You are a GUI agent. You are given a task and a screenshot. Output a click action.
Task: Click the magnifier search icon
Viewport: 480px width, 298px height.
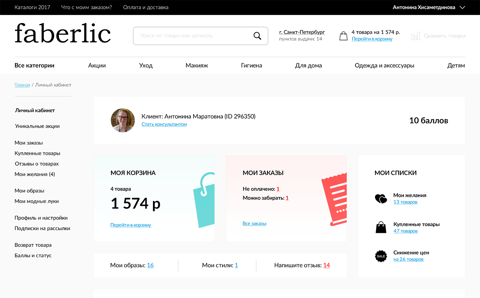click(x=257, y=36)
